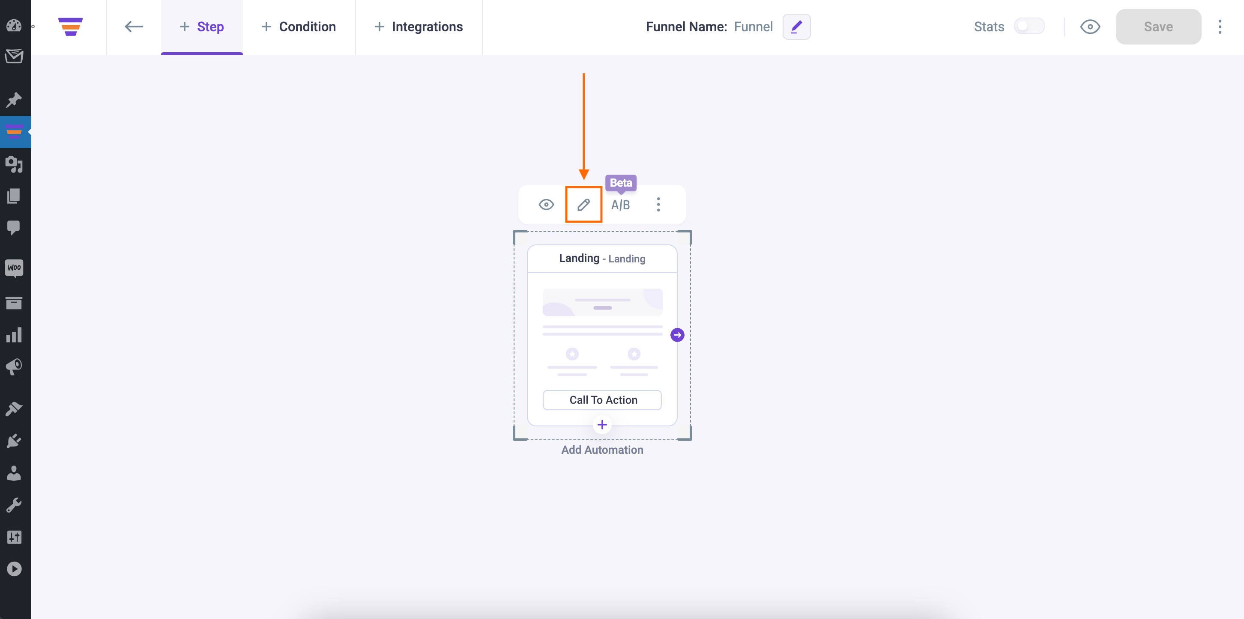The width and height of the screenshot is (1244, 619).
Task: Click the arrow forward icon on landing card
Action: 678,334
